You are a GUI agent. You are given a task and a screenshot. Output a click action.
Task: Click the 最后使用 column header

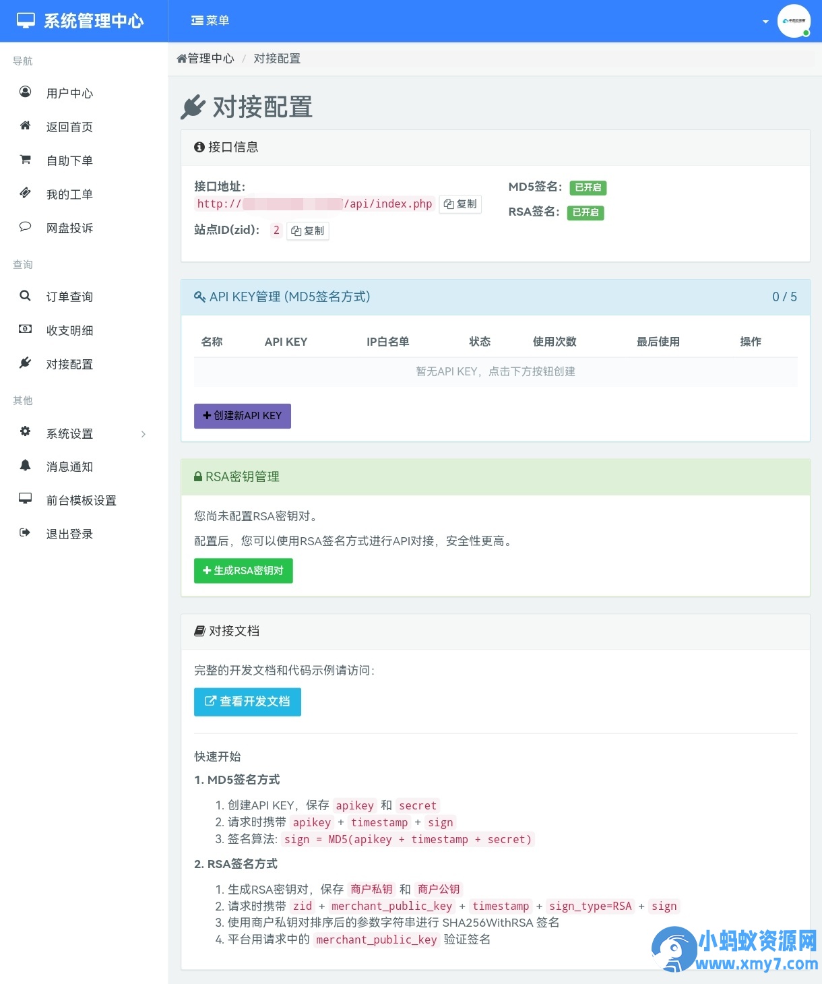[658, 342]
